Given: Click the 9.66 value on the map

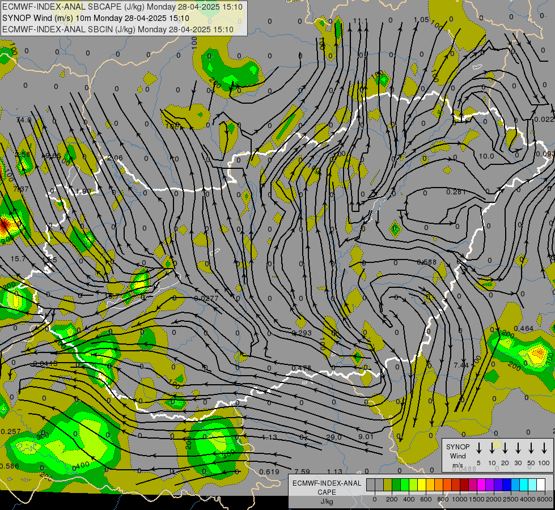Looking at the screenshot, I should click(x=53, y=155).
